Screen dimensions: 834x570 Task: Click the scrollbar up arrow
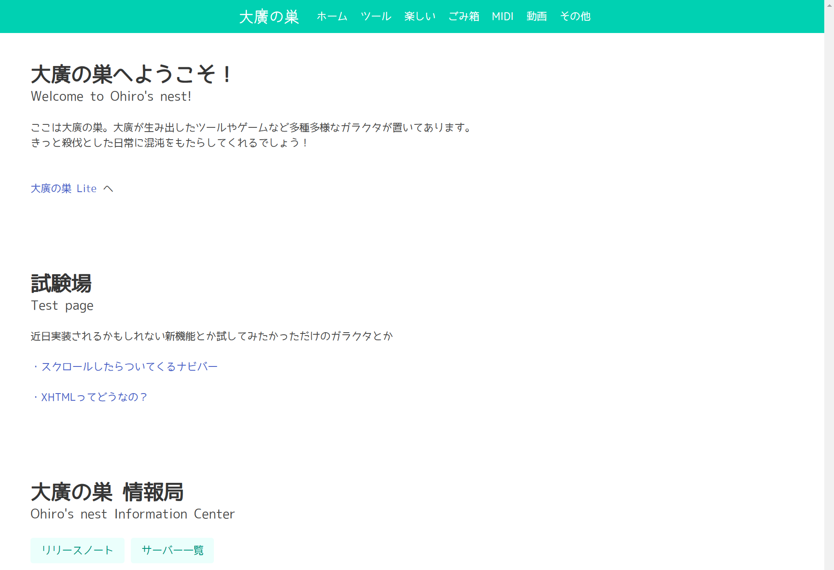829,5
